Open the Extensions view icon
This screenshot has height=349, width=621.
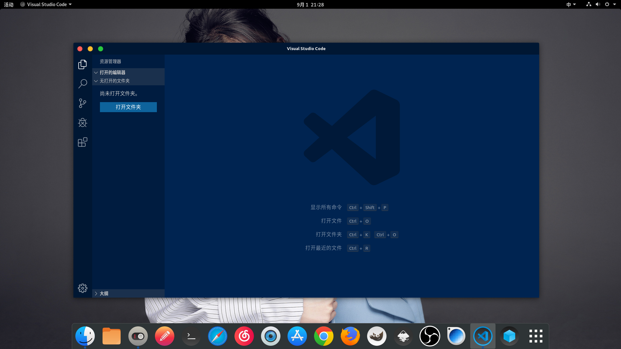click(82, 142)
